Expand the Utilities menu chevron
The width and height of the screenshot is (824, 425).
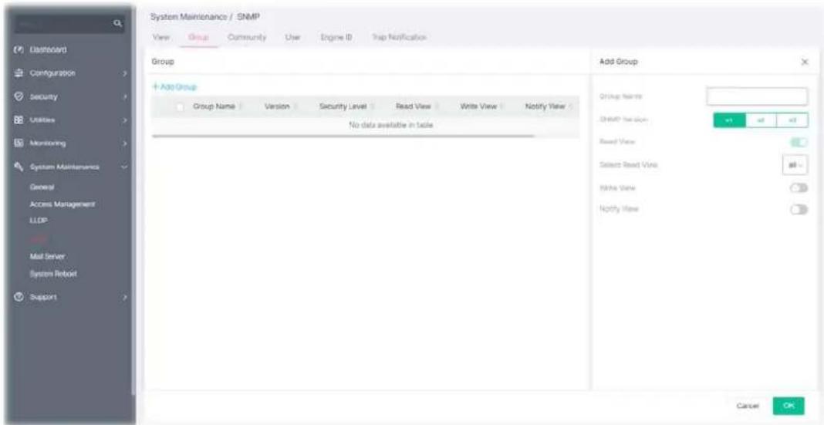tap(125, 120)
